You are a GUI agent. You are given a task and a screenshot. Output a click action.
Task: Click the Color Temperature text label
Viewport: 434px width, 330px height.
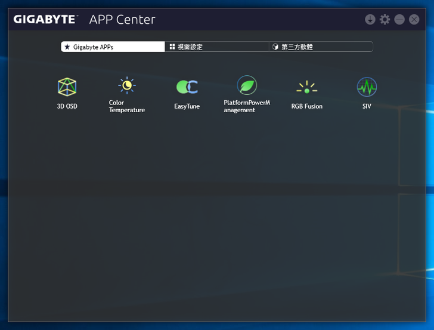click(126, 106)
